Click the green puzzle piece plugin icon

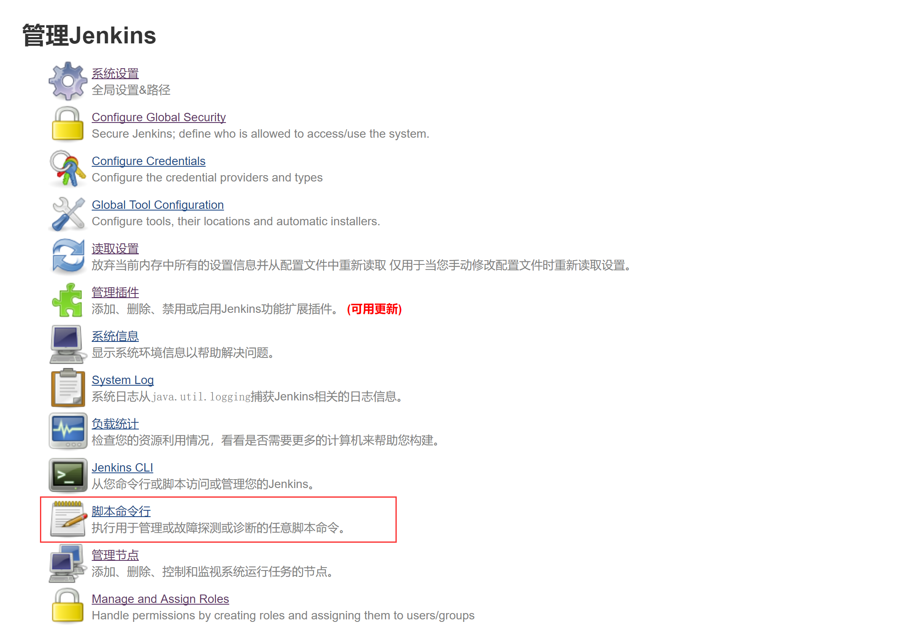coord(68,300)
